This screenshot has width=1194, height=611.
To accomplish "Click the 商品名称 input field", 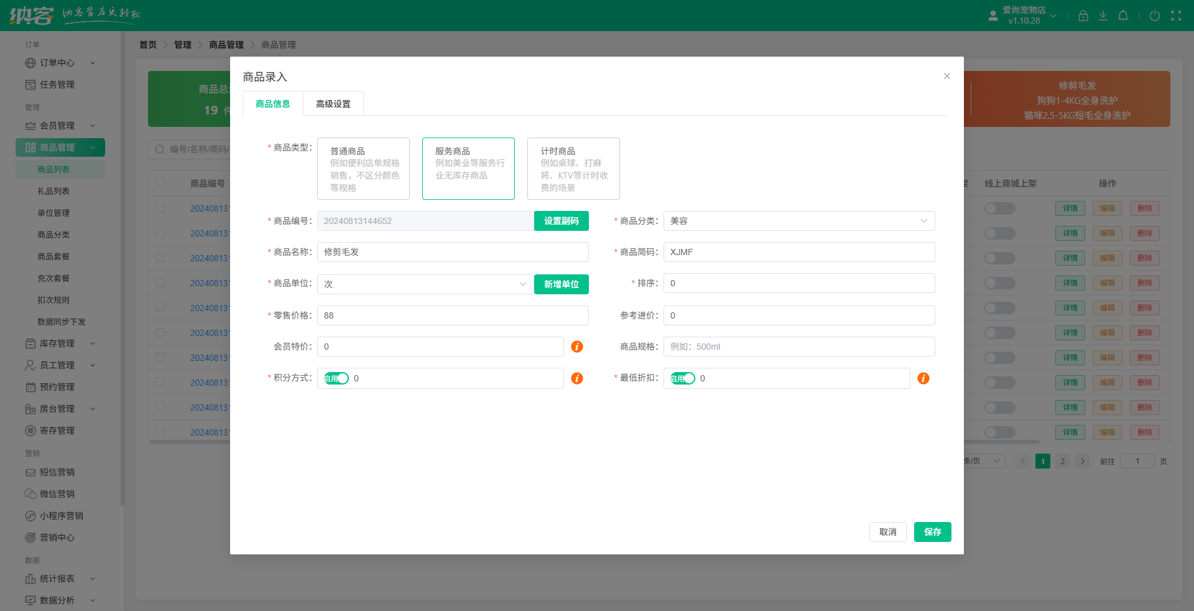I will coord(453,252).
